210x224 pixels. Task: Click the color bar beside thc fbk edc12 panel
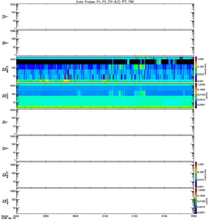coord(196,174)
